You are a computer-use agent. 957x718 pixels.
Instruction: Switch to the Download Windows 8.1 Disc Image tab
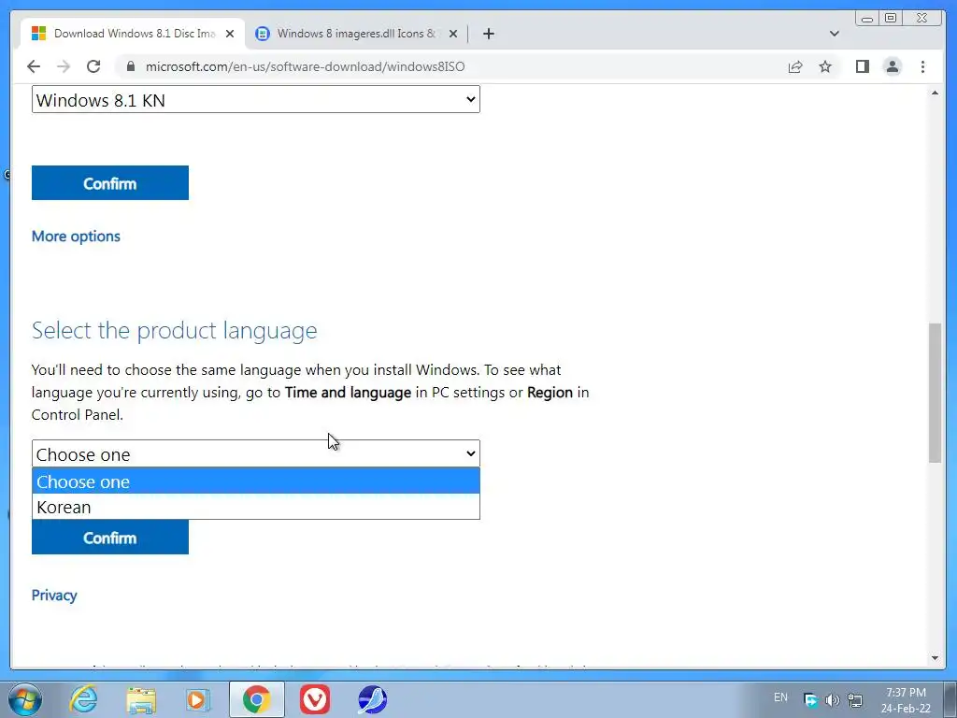click(133, 34)
